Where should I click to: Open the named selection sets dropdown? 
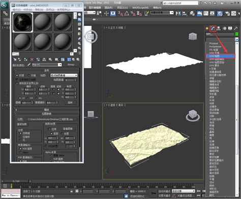point(172,13)
